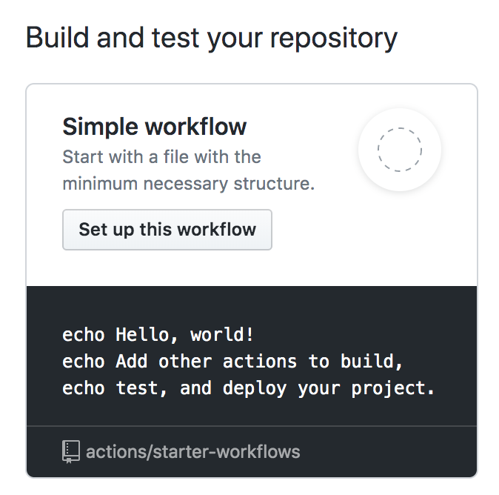This screenshot has height=495, width=499.
Task: Click the Build and test your repository heading
Action: point(212,38)
